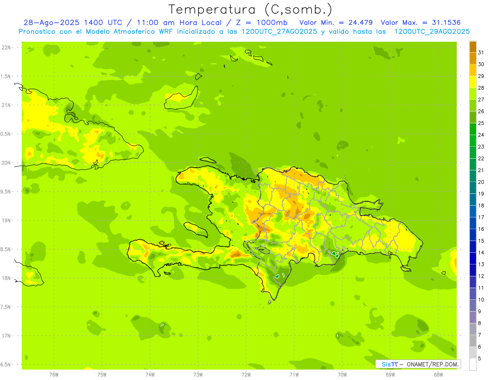The image size is (492, 380).
Task: Click the pressure level text "Z = 1000mb"
Action: (262, 23)
